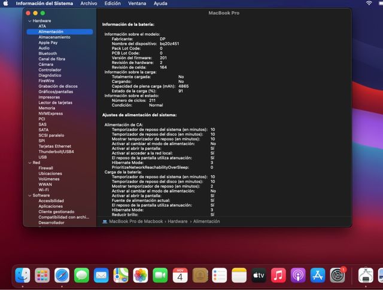Screen dimensions: 383x290
Task: Click the Número de ciclos value 211
Action: (152, 100)
